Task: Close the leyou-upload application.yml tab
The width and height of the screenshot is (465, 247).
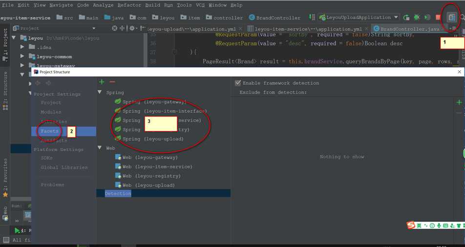Action: tap(240, 29)
